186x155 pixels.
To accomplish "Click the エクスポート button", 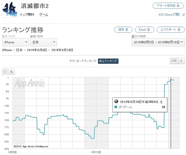I will click(171, 30).
